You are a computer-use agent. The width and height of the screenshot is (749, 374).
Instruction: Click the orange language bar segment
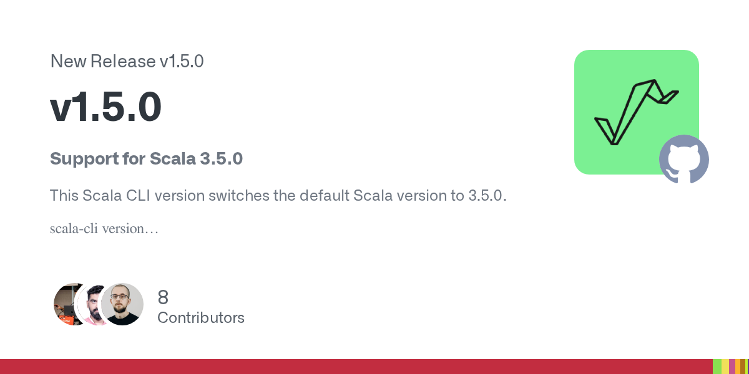(738, 367)
